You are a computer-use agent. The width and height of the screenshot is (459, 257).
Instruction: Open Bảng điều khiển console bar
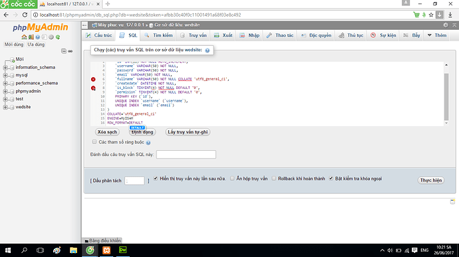tap(102, 240)
